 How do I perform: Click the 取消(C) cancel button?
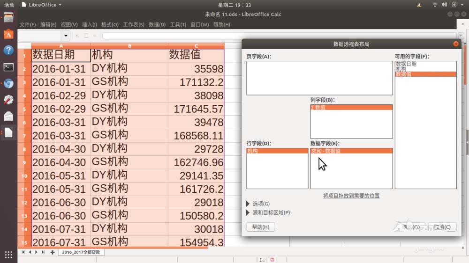pos(442,227)
